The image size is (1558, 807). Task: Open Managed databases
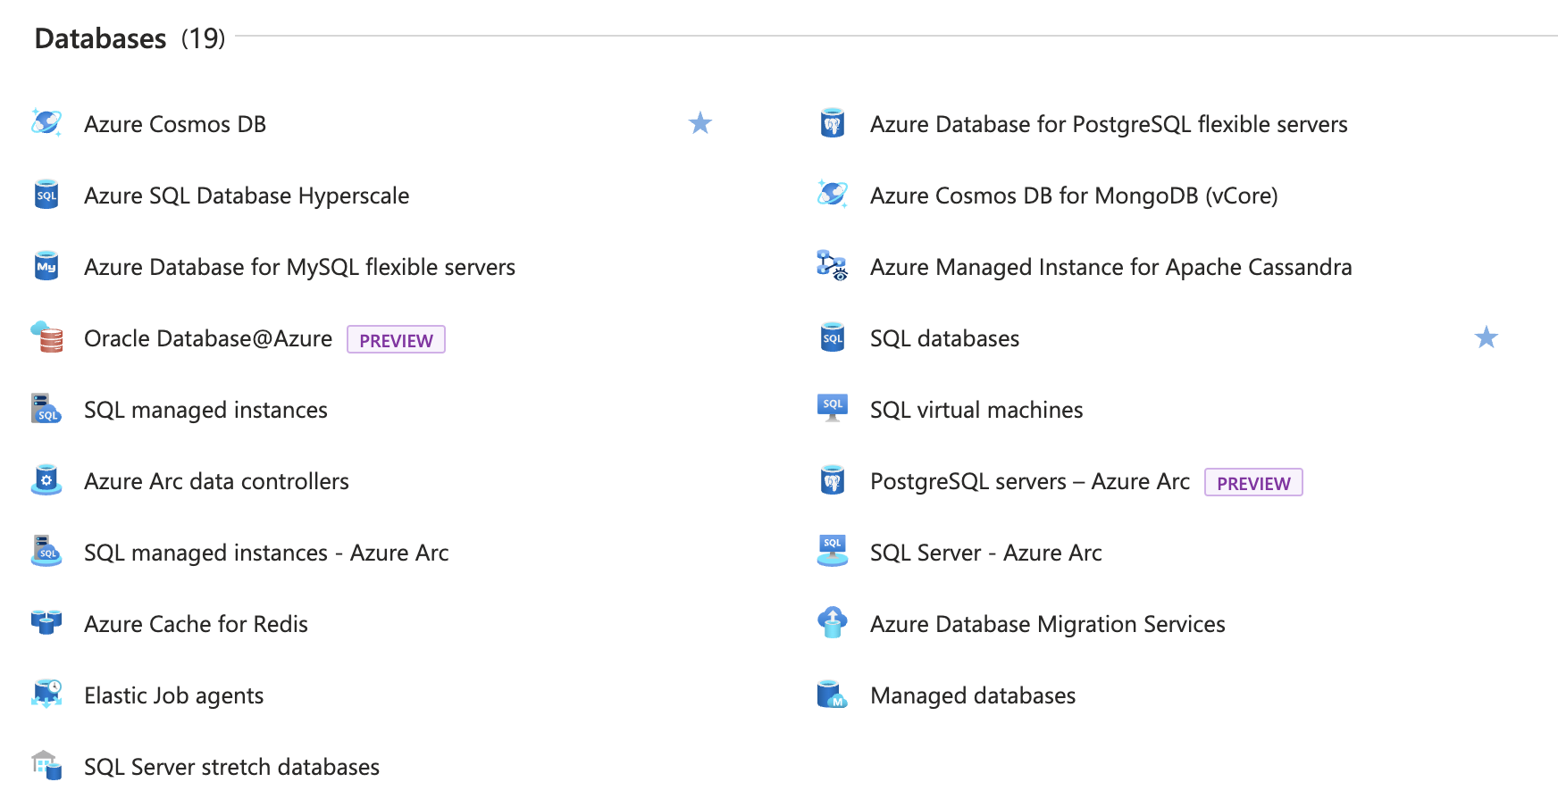point(973,695)
